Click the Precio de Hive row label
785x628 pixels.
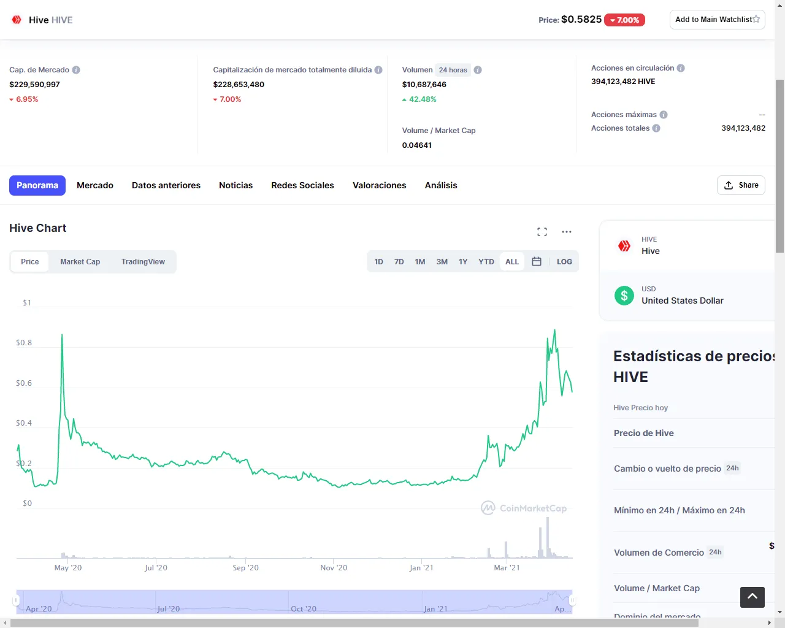(644, 433)
